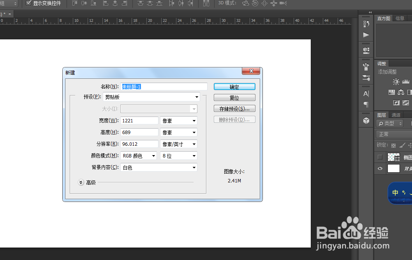Open resolution unit 像素/英寸 dropdown
The width and height of the screenshot is (412, 260).
[179, 144]
